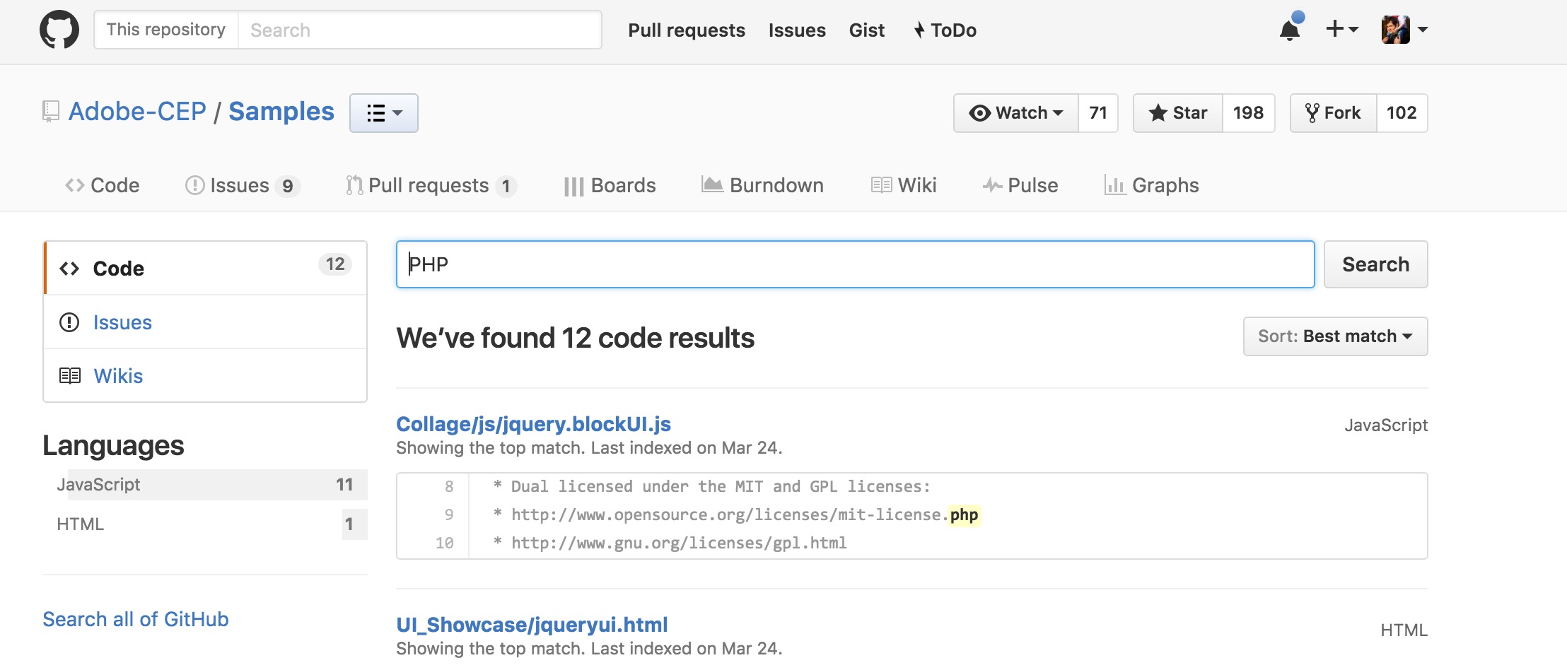Select Wikis results in the sidebar

(205, 375)
